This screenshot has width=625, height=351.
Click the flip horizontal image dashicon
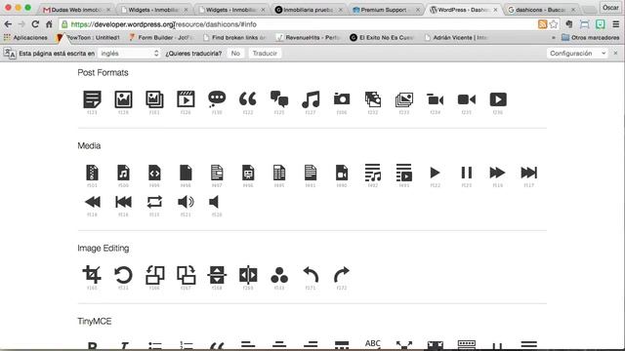248,275
